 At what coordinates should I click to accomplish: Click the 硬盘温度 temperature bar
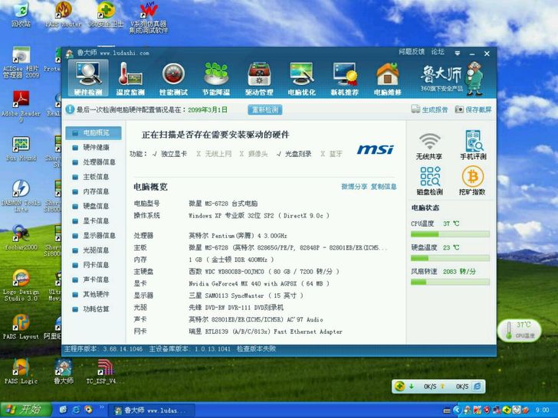[450, 258]
